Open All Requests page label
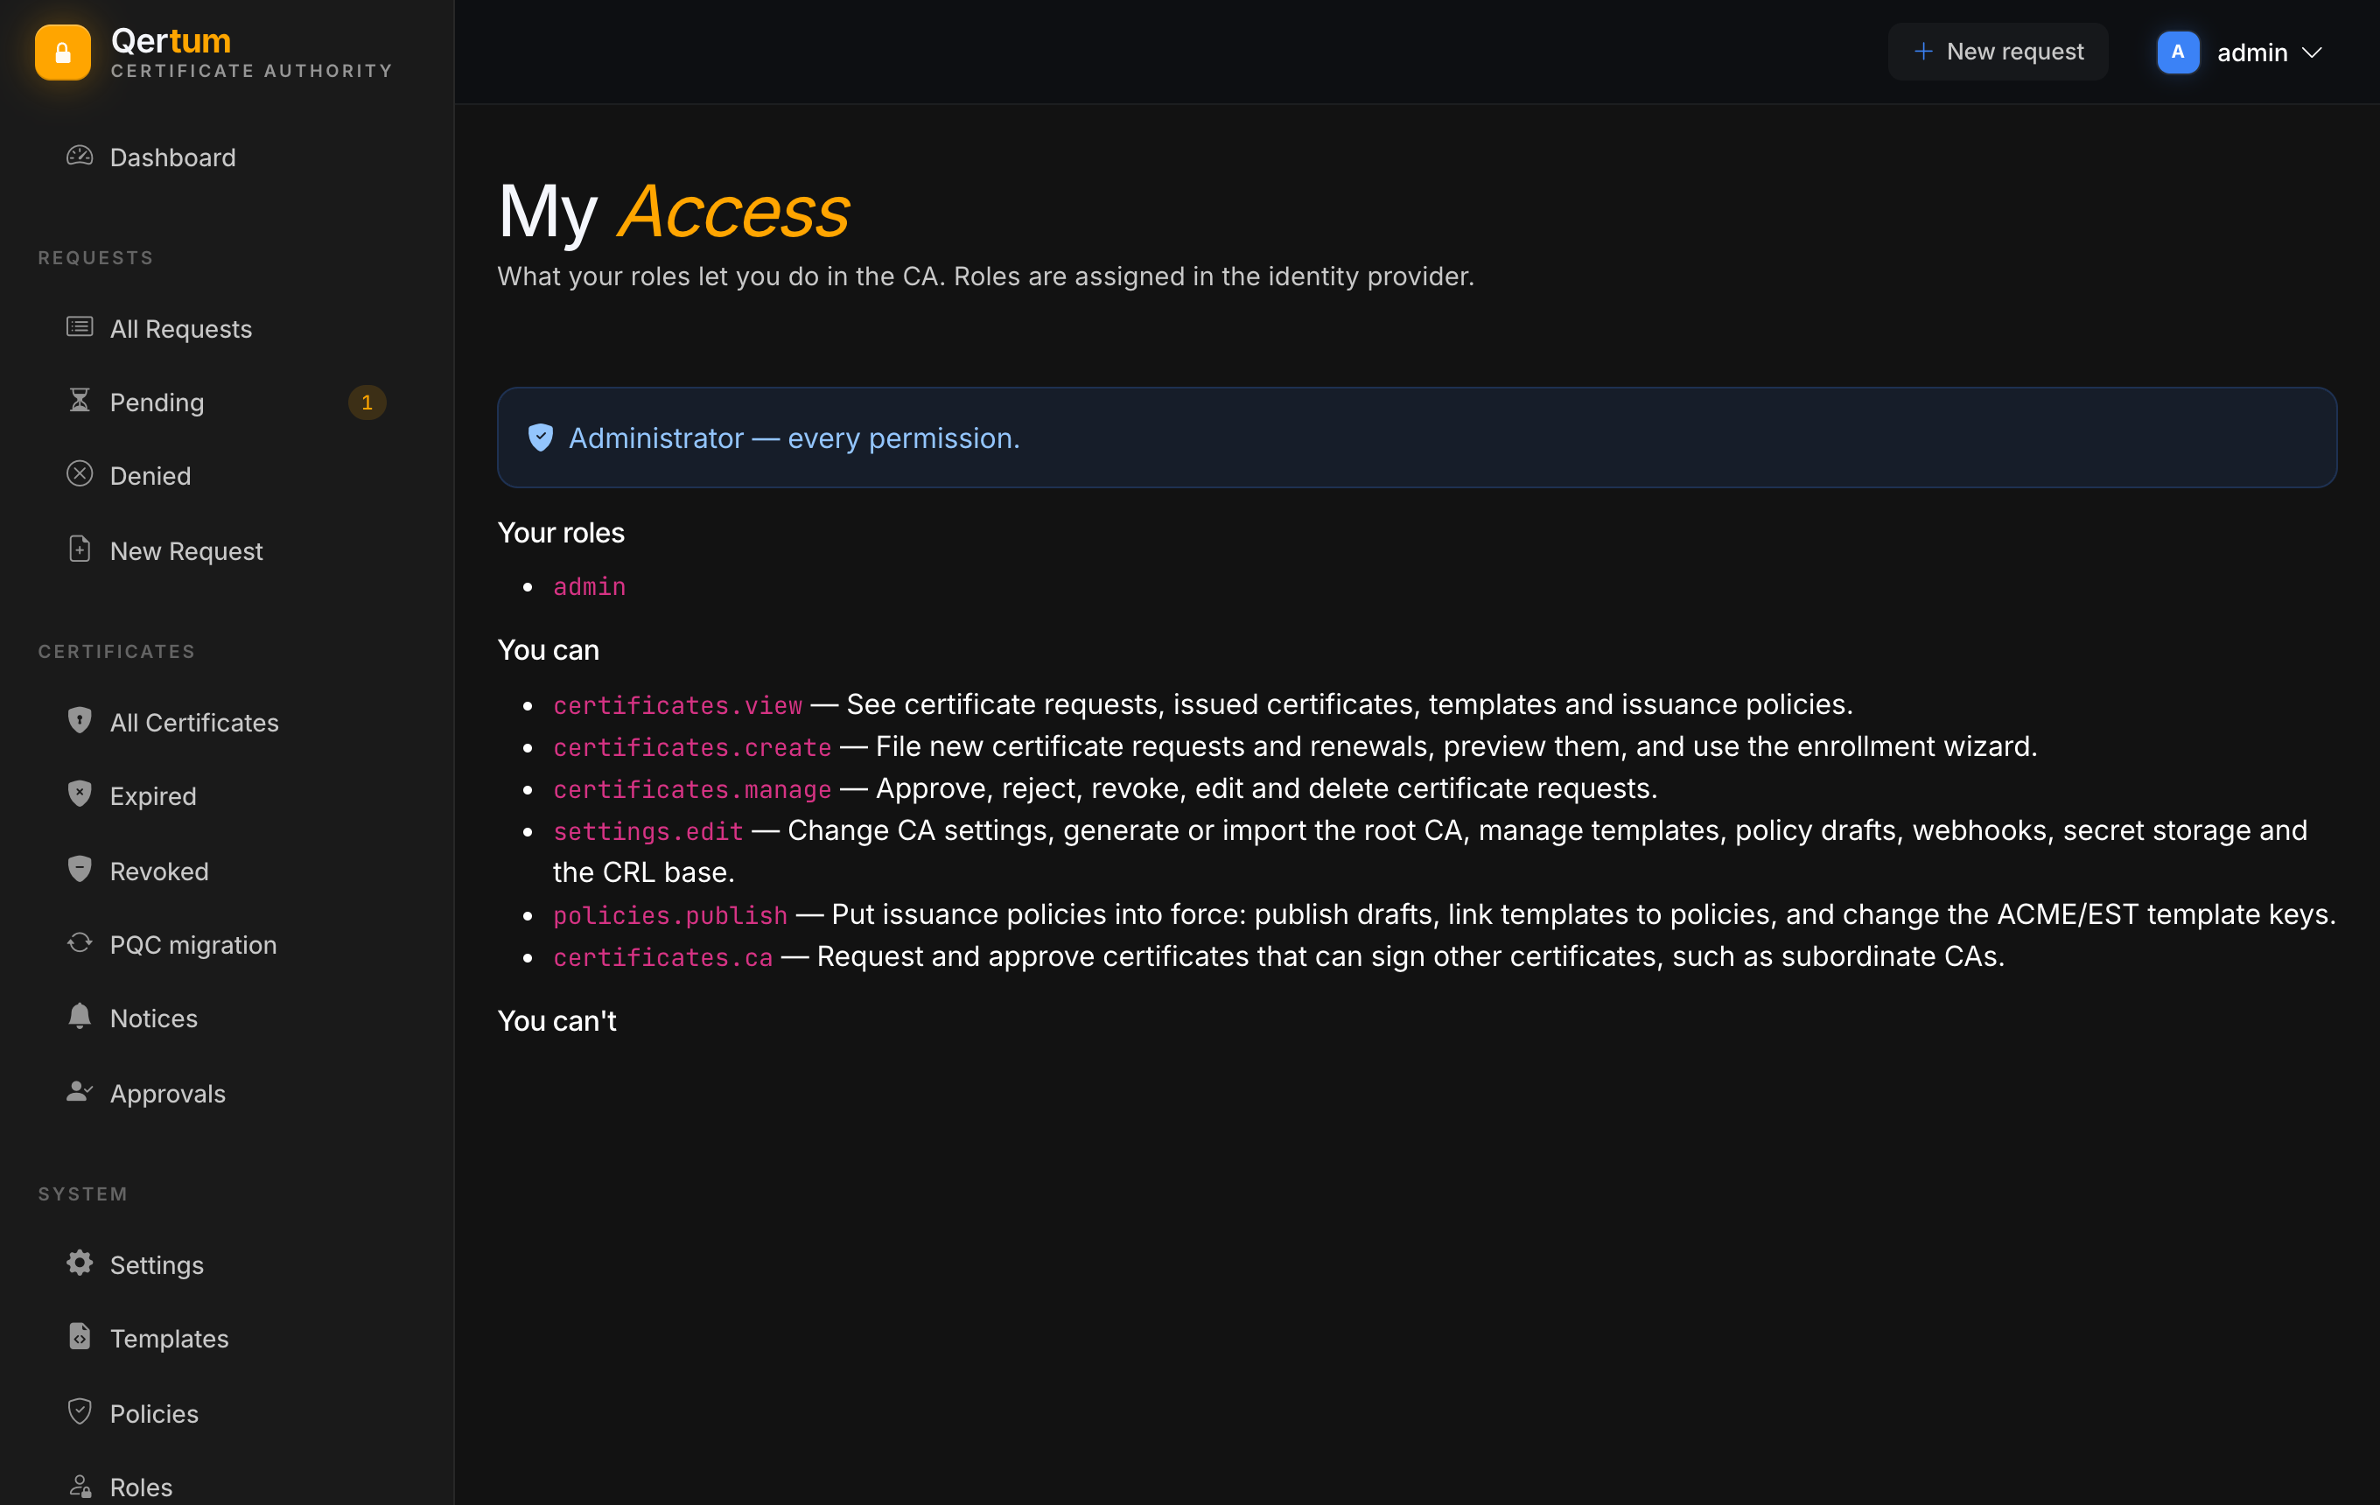2380x1505 pixels. [x=181, y=329]
